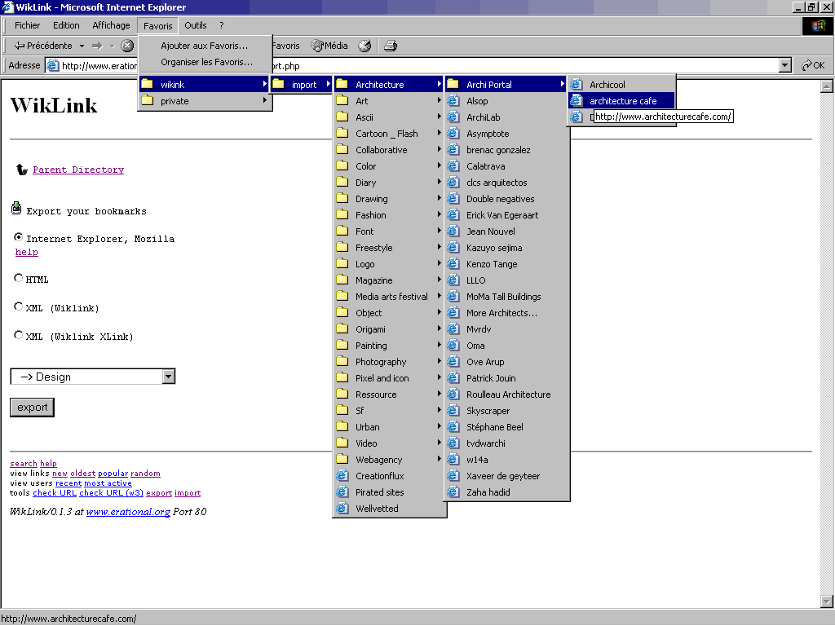835x626 pixels.
Task: Expand the Magazine folder submenu
Action: [x=389, y=280]
